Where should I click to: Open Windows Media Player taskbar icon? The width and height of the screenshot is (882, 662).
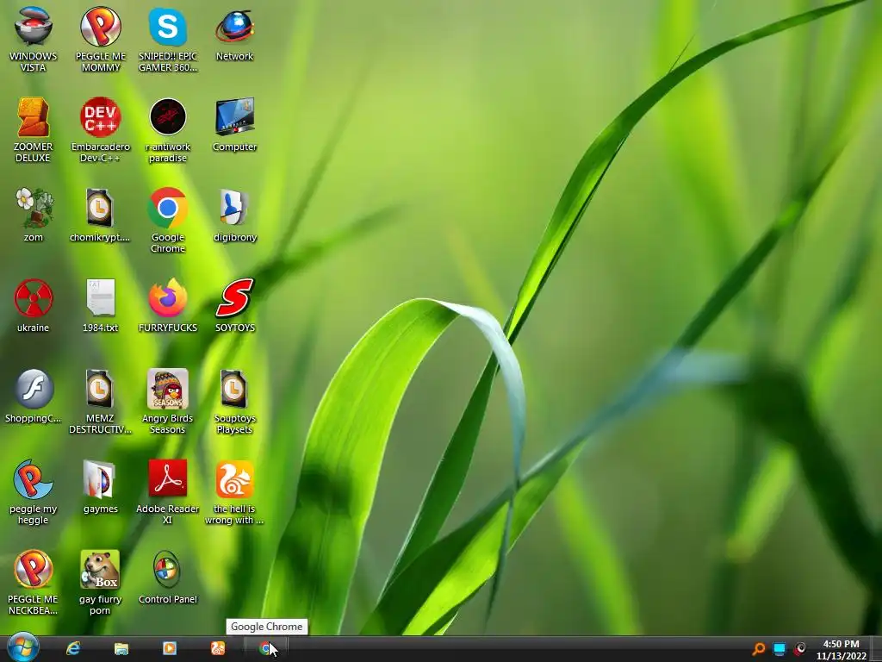pyautogui.click(x=170, y=648)
